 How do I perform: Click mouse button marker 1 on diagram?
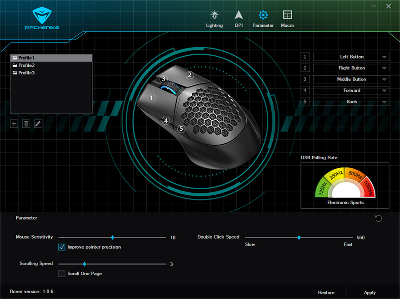[151, 98]
